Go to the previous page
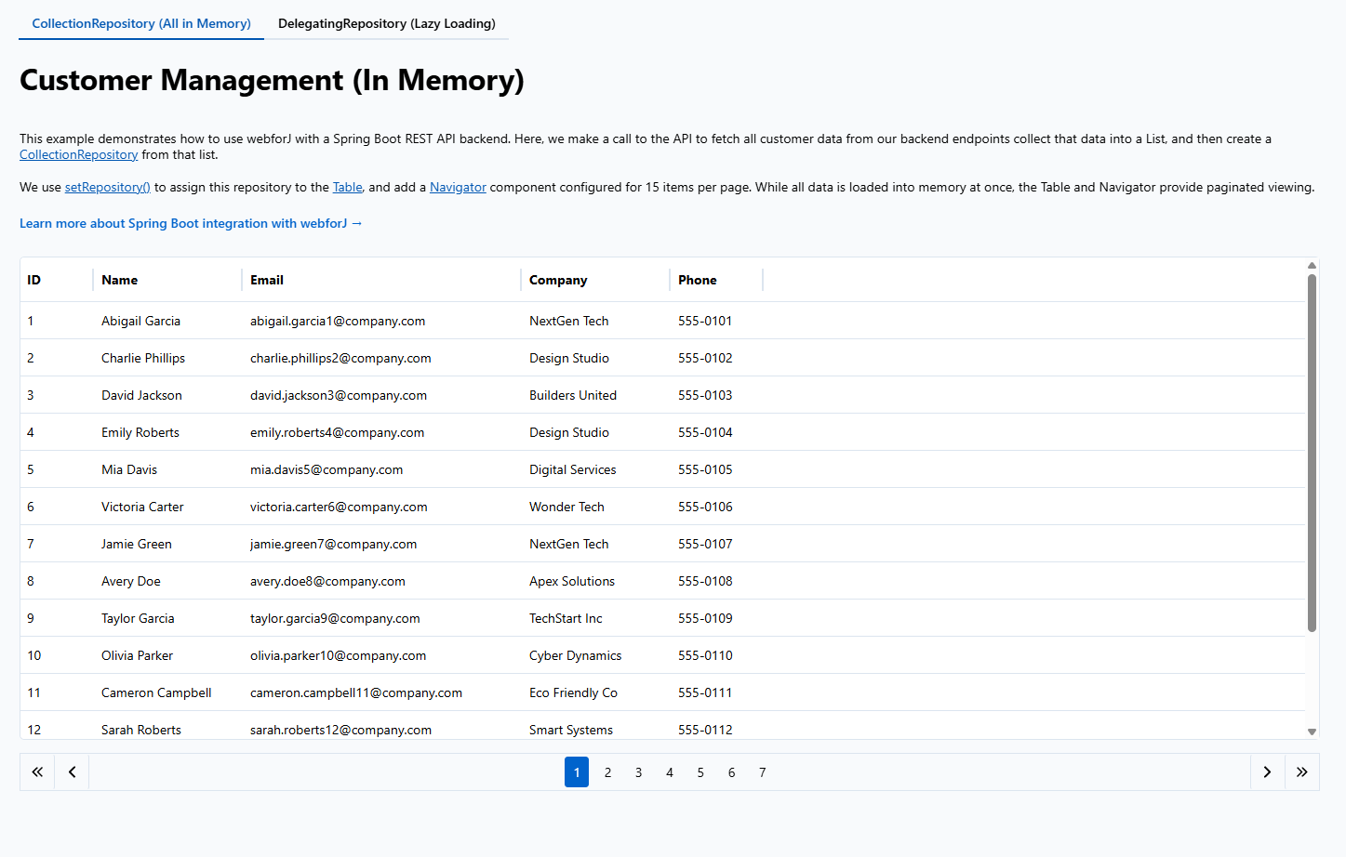The width and height of the screenshot is (1346, 857). pyautogui.click(x=72, y=772)
